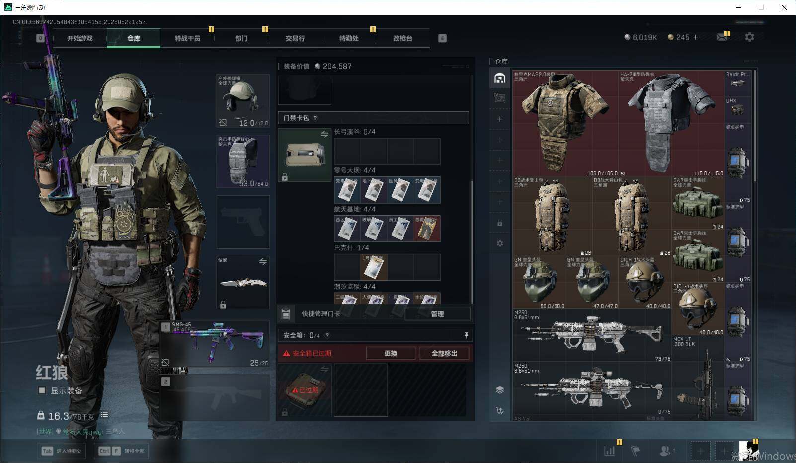Click the 管理 button for key cards
The image size is (796, 463).
[x=437, y=314]
